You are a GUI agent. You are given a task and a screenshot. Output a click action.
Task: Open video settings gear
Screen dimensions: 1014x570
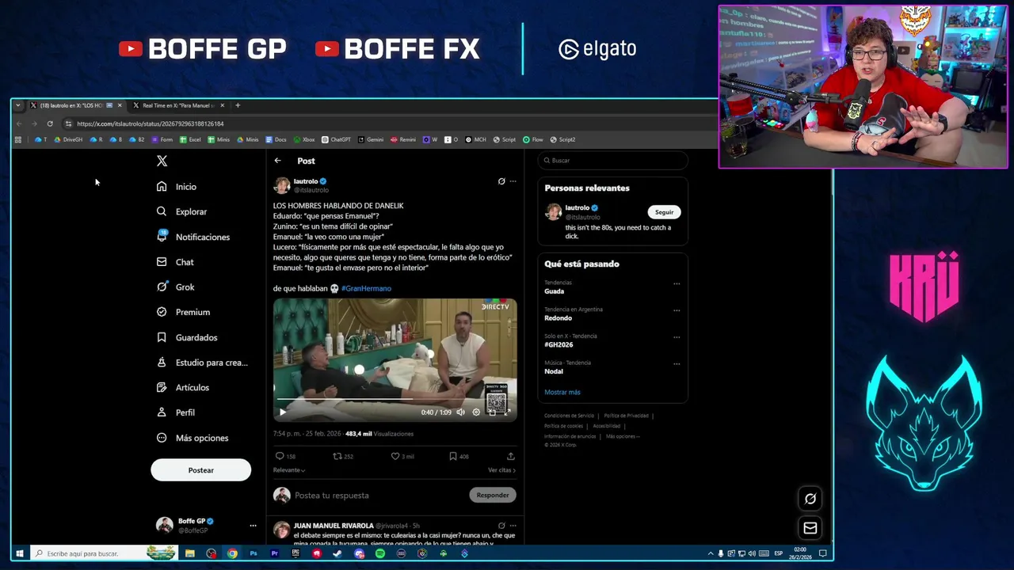476,412
